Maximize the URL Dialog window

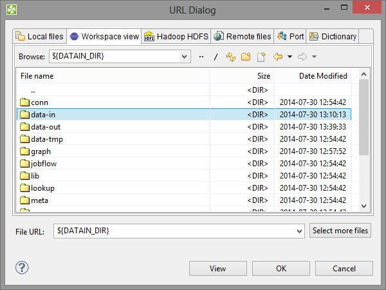click(344, 7)
